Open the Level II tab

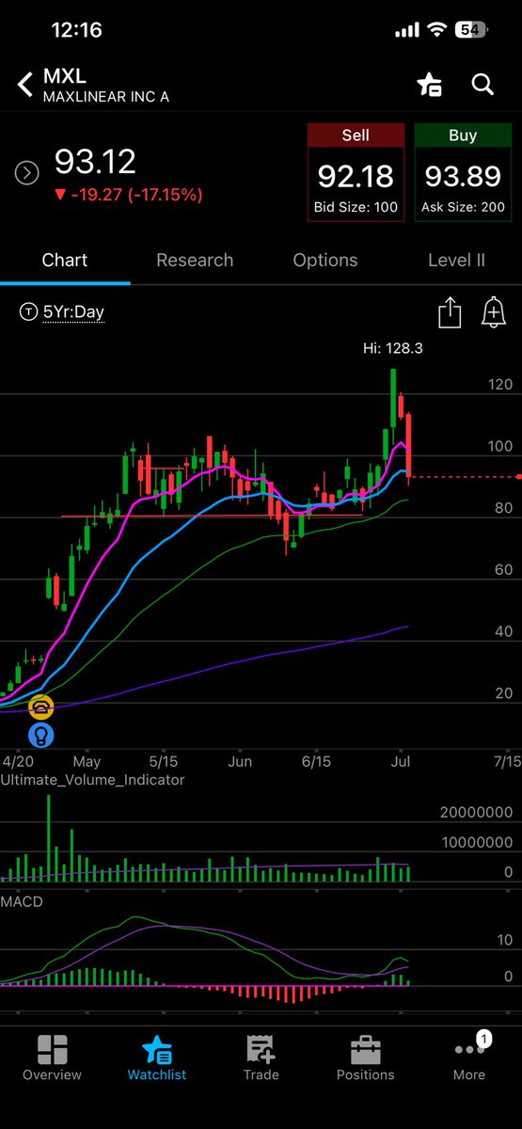pyautogui.click(x=456, y=260)
